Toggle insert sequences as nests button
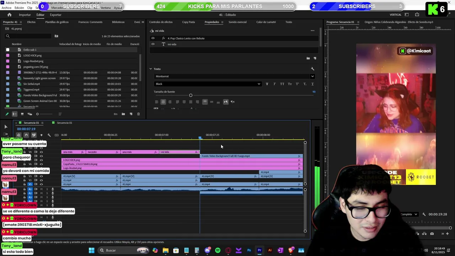This screenshot has height=256, width=455. tap(19, 135)
